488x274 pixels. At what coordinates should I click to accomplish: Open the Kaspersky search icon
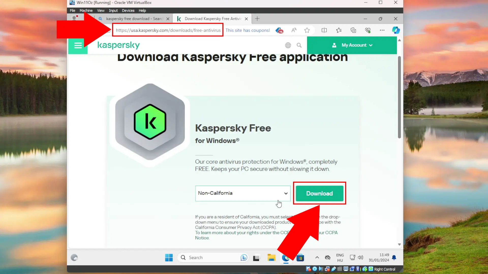pos(299,45)
